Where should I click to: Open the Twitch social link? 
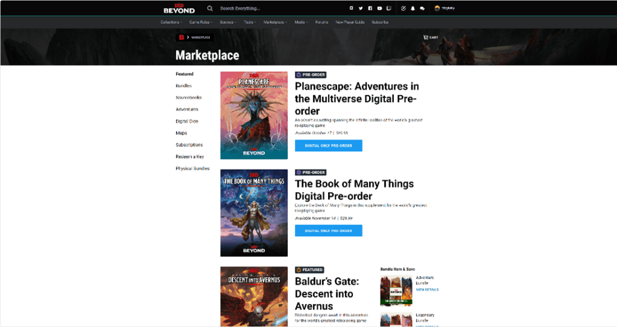(x=389, y=8)
